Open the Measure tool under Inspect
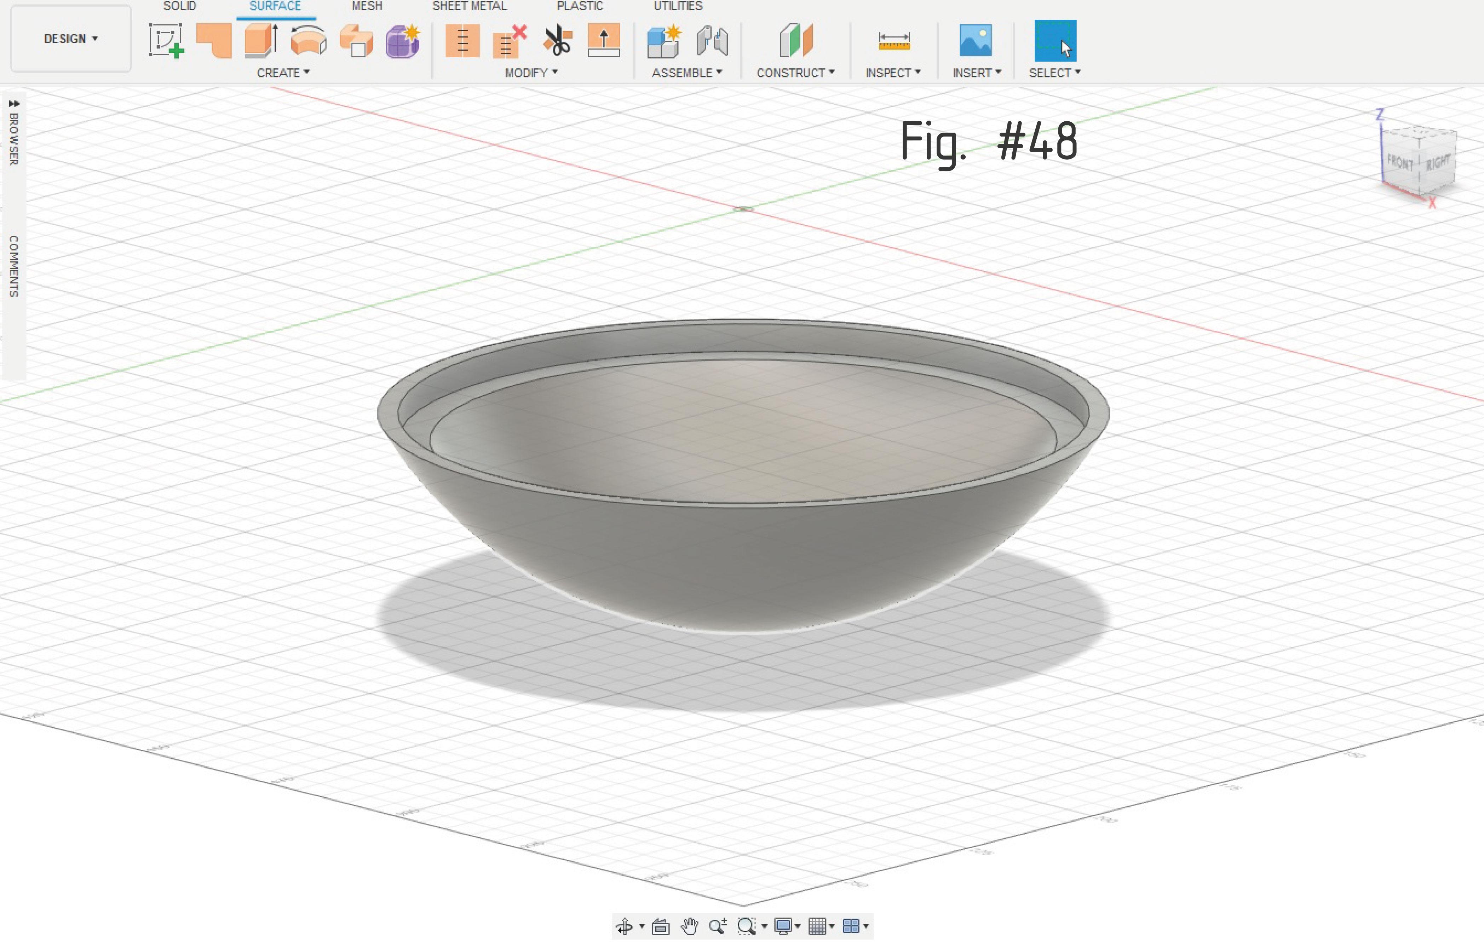The height and width of the screenshot is (942, 1484). pyautogui.click(x=893, y=42)
